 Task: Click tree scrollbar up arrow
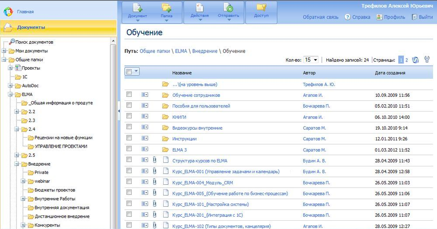113,41
